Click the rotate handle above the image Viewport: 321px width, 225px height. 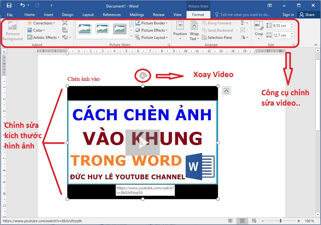click(x=143, y=75)
